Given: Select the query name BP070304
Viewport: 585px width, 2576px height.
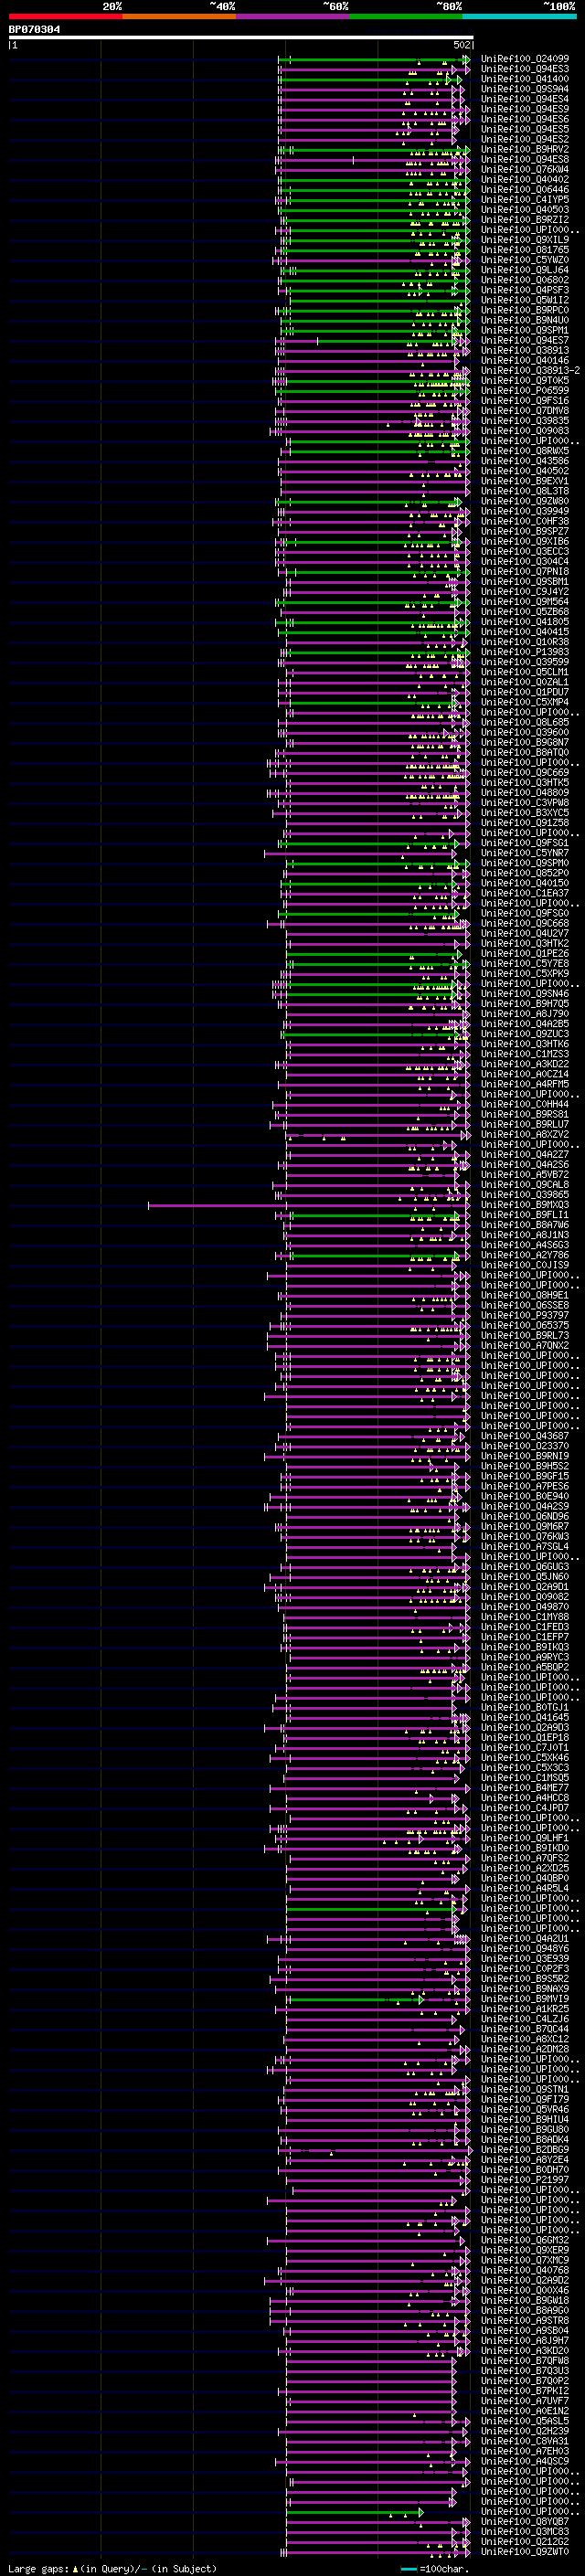Looking at the screenshot, I should [34, 30].
